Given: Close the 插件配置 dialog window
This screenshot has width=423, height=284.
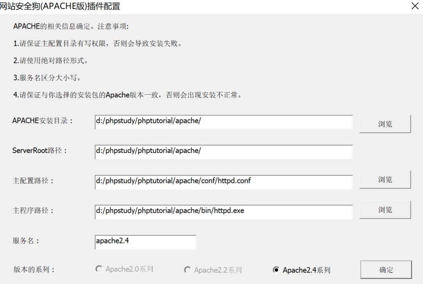Looking at the screenshot, I should coord(415,6).
